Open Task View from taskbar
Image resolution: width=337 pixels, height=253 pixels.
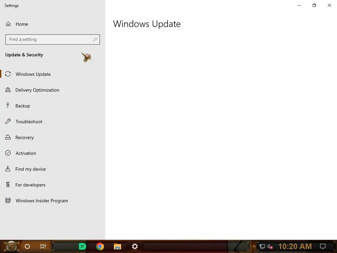coord(43,246)
